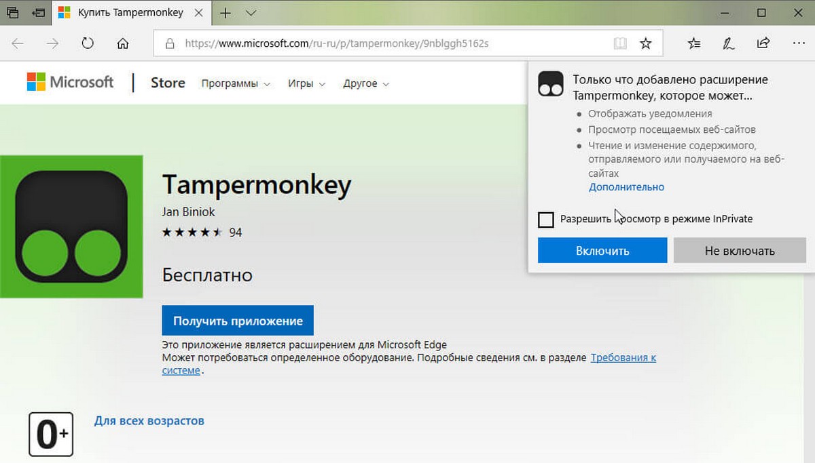Click the Microsoft logo

pos(70,83)
